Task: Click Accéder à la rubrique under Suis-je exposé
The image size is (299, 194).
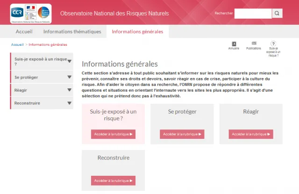Action: pos(113,134)
